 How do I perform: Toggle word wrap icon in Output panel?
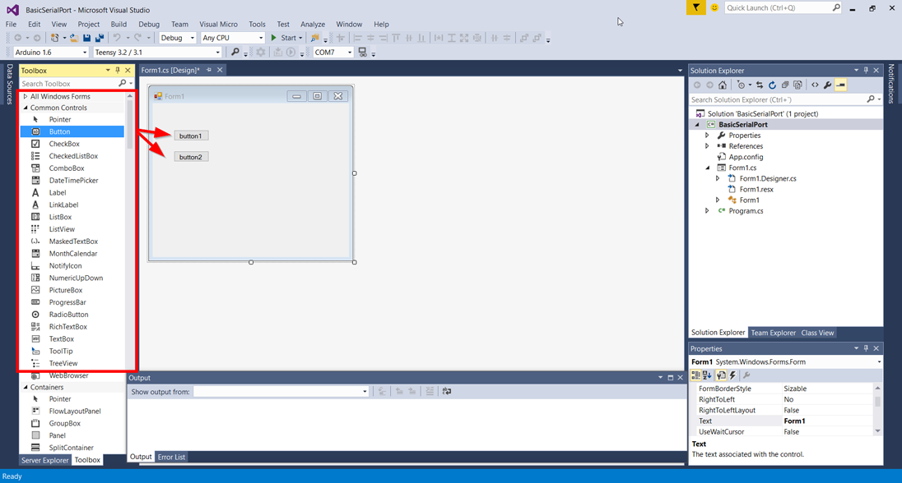pos(446,391)
